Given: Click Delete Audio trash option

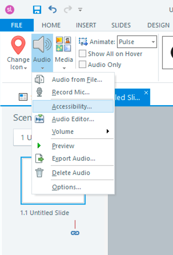Looking at the screenshot, I should (71, 173).
